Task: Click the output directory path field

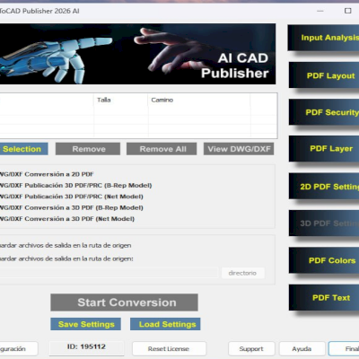Action: (109, 273)
